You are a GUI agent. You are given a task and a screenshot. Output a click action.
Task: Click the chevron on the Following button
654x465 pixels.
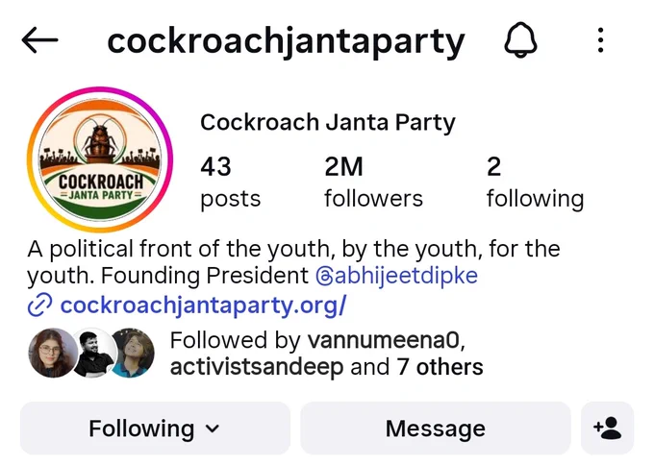point(213,428)
